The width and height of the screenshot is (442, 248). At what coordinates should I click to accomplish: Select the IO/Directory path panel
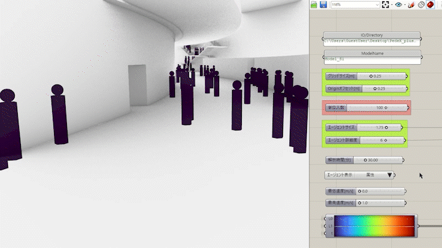click(371, 41)
